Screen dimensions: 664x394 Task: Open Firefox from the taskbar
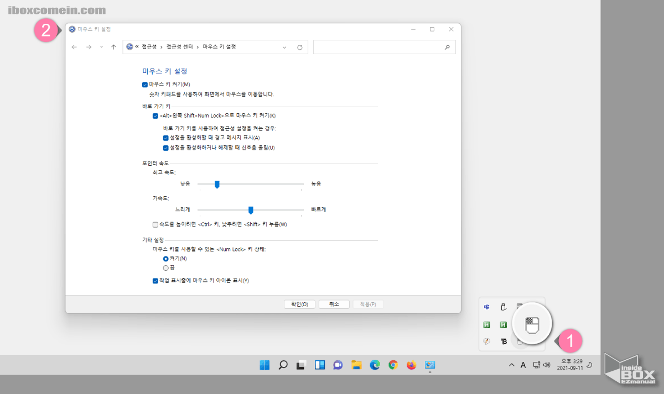click(x=412, y=365)
